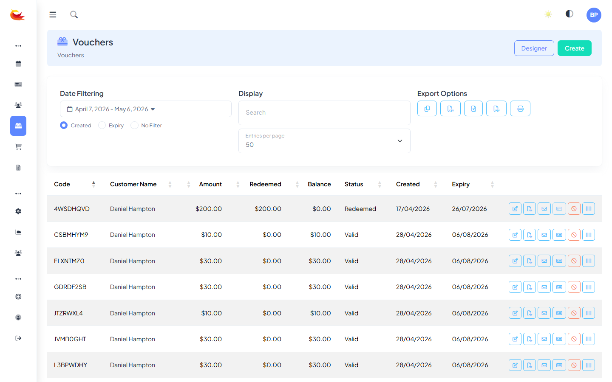Expand first sidebar section ellipsis
The height and width of the screenshot is (382, 612).
[18, 46]
